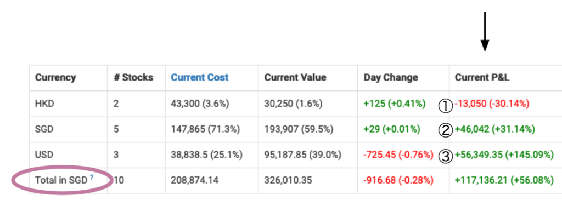Image resolution: width=562 pixels, height=206 pixels.
Task: Click the Currency column header
Action: (55, 78)
